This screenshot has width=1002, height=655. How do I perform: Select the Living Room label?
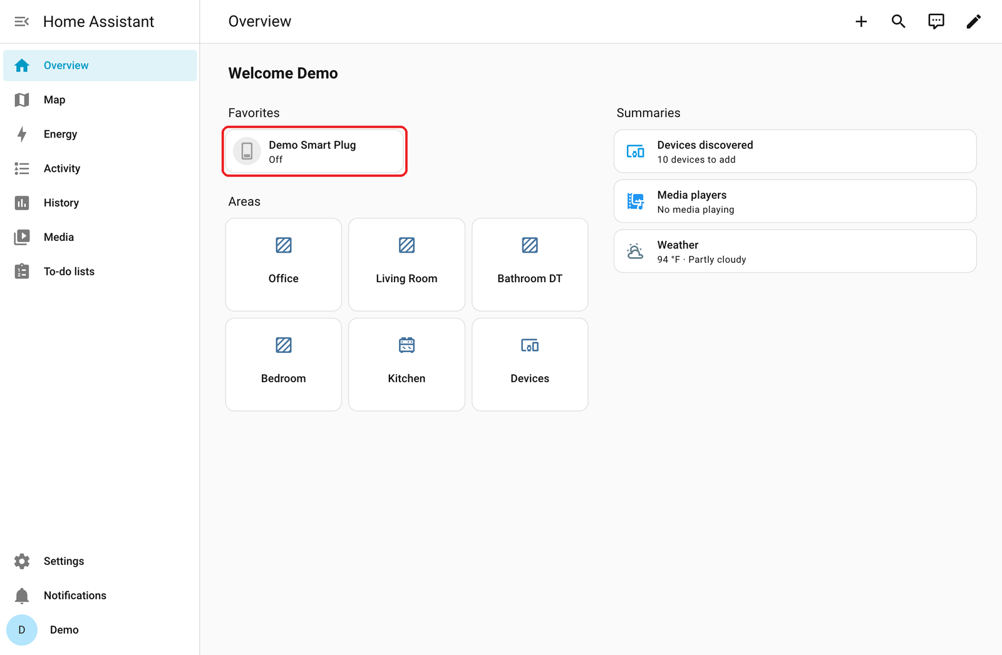[407, 279]
